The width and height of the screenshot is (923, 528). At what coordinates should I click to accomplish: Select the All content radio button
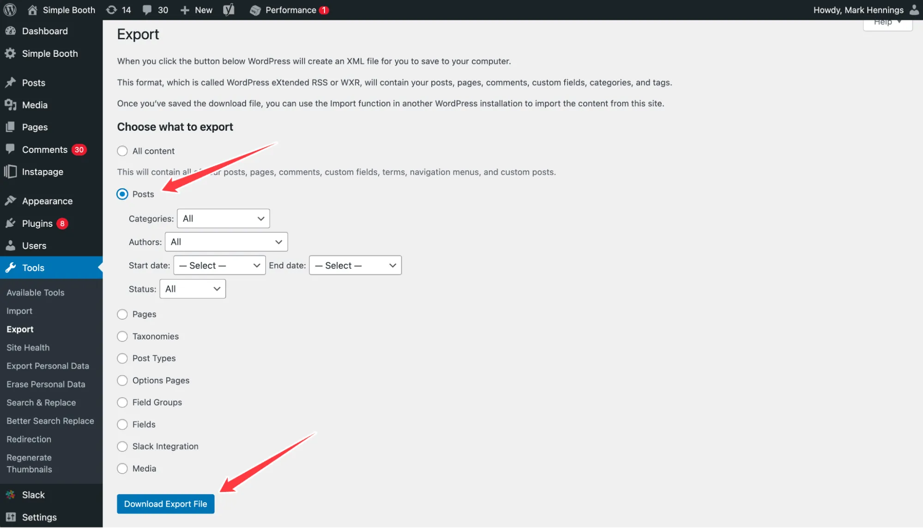(x=122, y=151)
